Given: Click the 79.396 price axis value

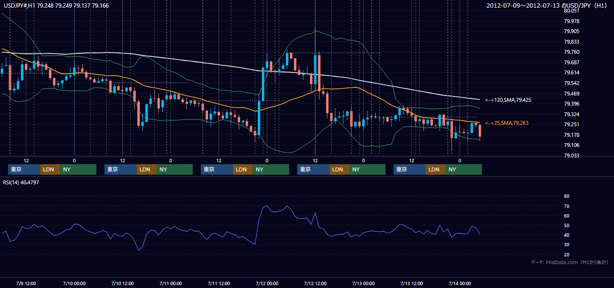Looking at the screenshot, I should click(571, 104).
